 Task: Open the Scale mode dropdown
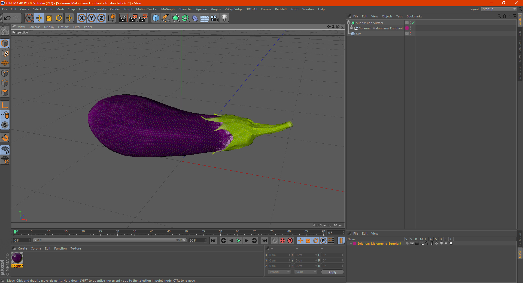coord(306,272)
